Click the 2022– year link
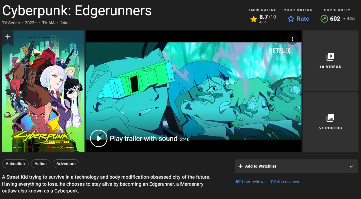Screen dimensions: 361x199 coord(31,23)
